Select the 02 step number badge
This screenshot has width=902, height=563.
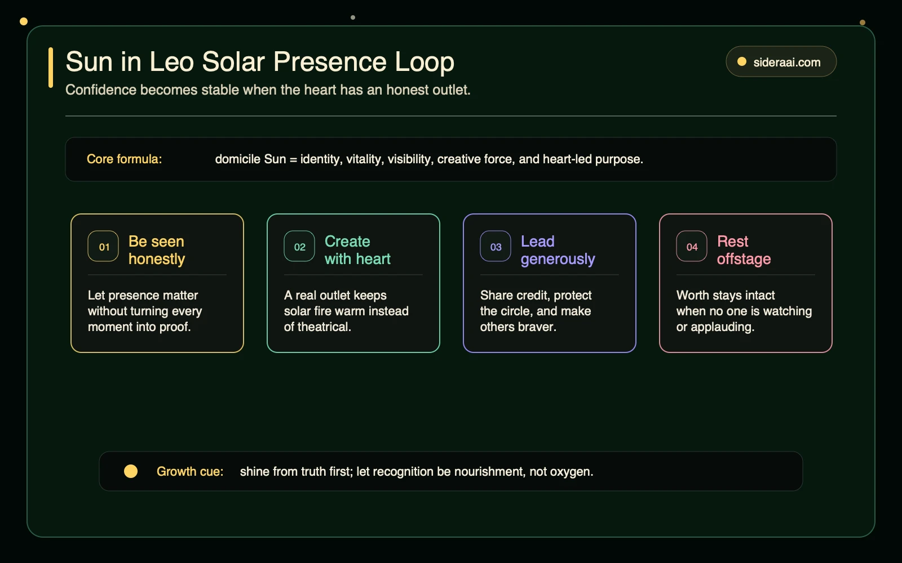tap(299, 246)
